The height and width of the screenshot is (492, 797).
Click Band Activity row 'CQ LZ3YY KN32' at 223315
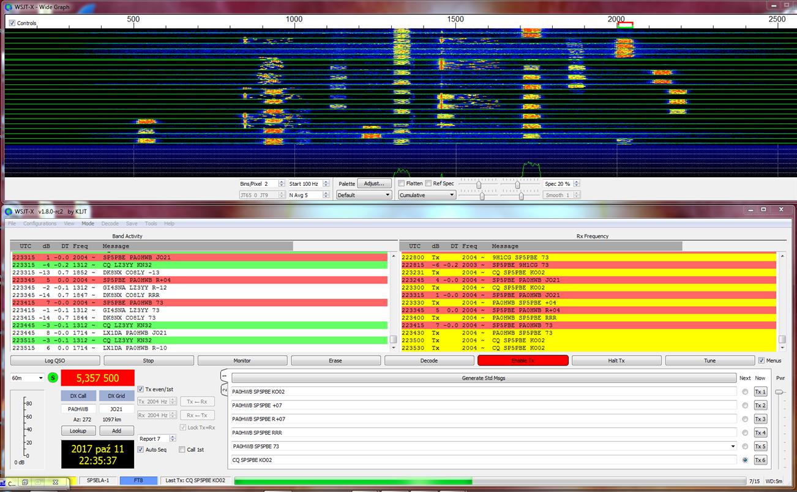[x=200, y=265]
